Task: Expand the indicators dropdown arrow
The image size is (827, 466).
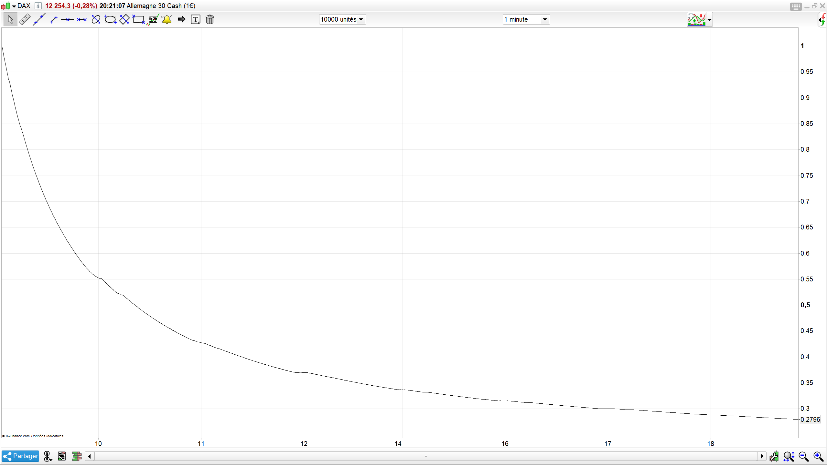Action: pos(709,20)
